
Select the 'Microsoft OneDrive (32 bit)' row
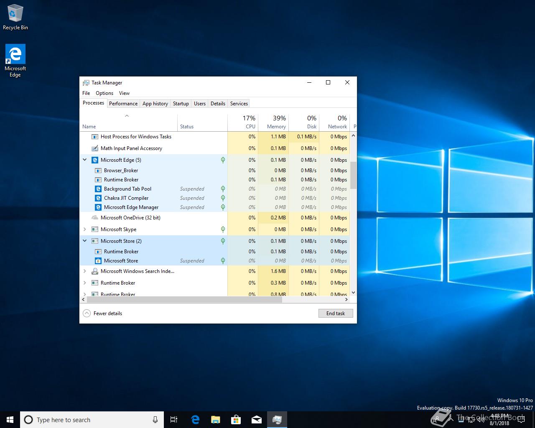coord(214,218)
